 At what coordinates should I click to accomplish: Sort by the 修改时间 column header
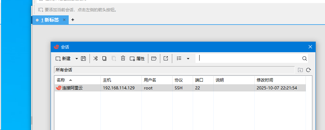(280, 80)
